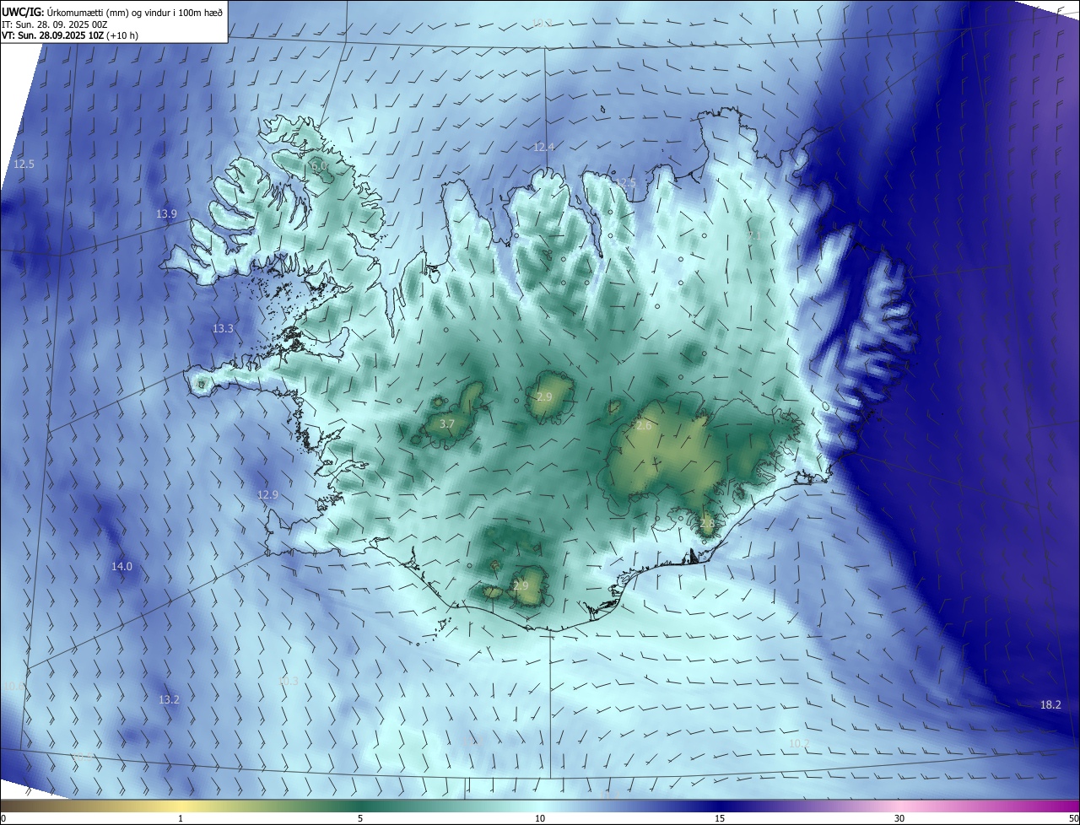This screenshot has height=825, width=1080.
Task: Click the '10' tick on the color scale
Action: [540, 818]
